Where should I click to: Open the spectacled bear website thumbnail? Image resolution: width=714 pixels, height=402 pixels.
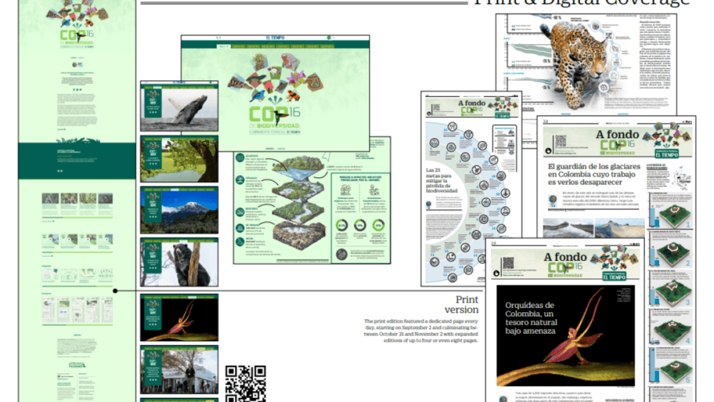(x=179, y=262)
